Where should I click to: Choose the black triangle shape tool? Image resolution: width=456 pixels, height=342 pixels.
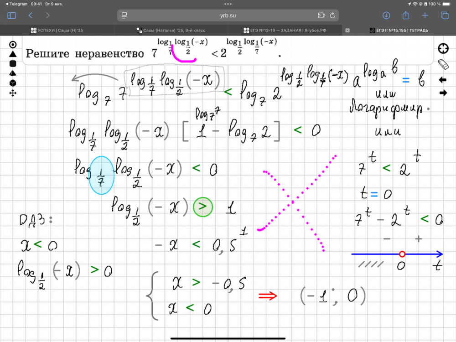13,54
